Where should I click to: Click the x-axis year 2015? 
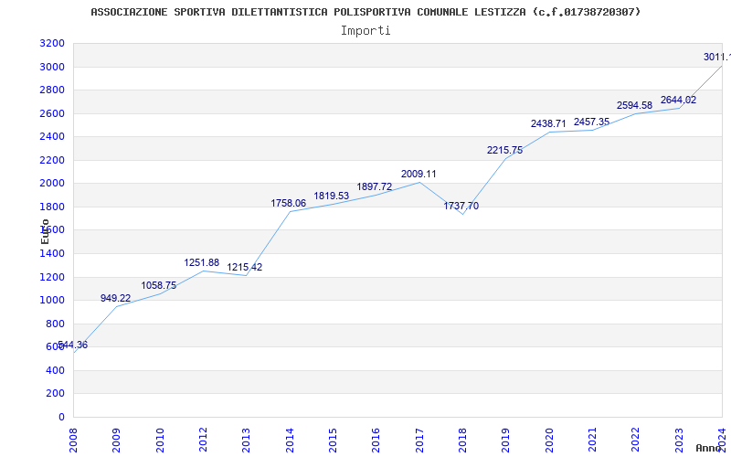click(x=333, y=441)
